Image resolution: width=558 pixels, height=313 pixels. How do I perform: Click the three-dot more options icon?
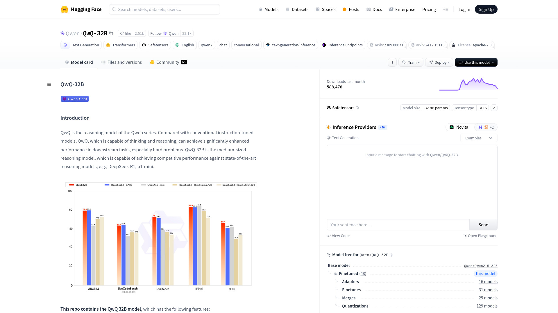392,62
